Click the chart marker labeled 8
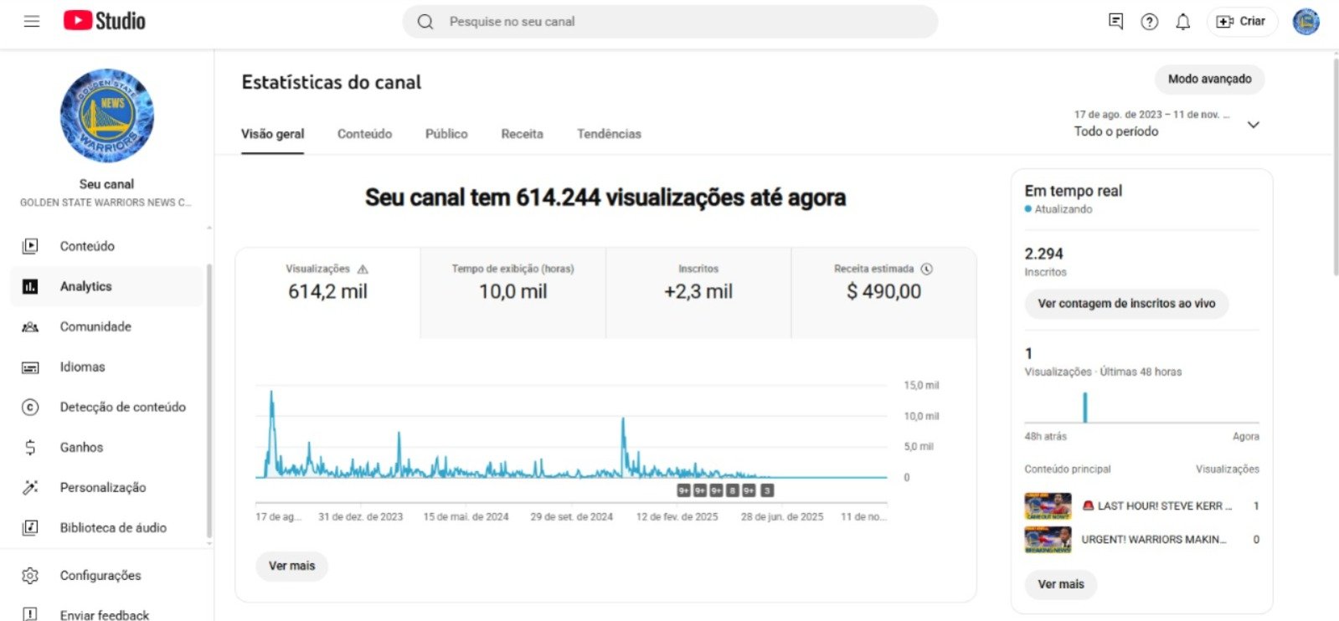 [733, 491]
